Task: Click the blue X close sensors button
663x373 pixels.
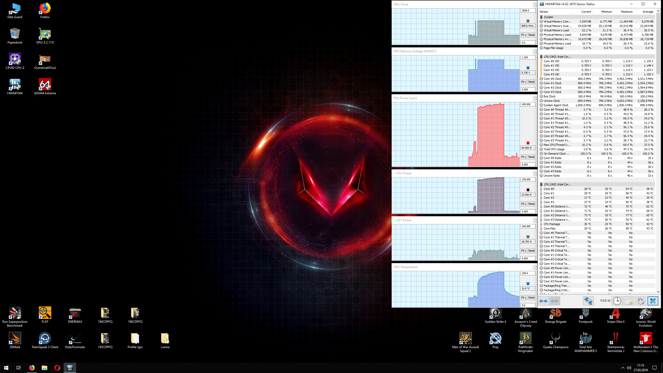Action: tap(653, 301)
